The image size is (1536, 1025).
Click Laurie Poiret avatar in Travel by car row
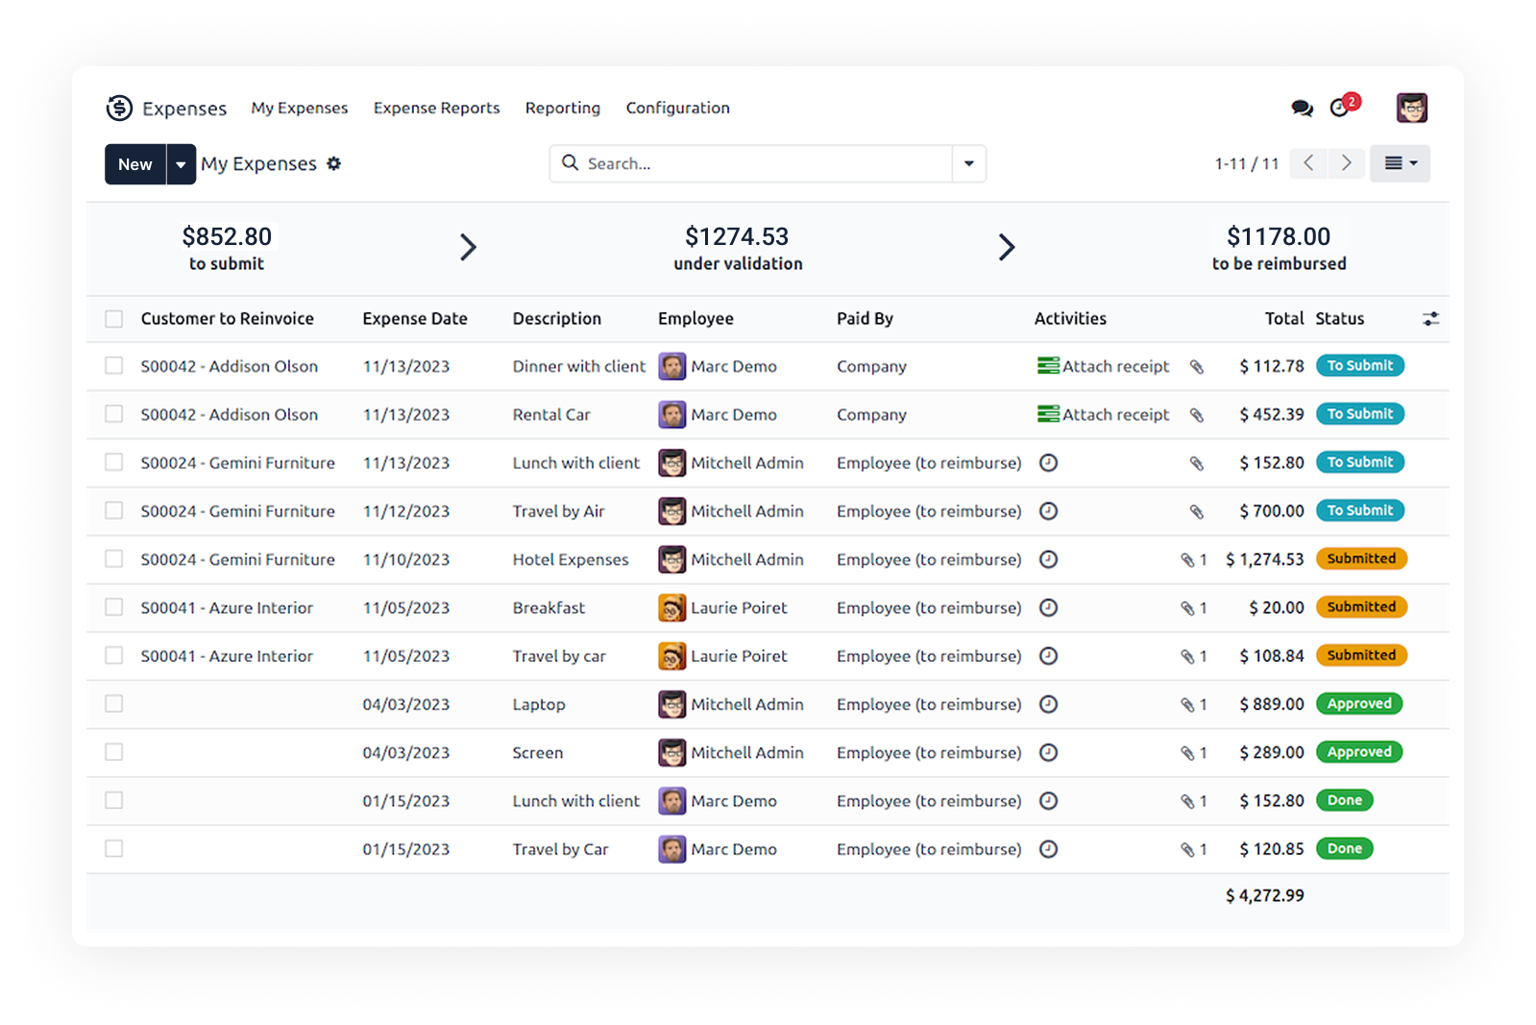tap(671, 656)
